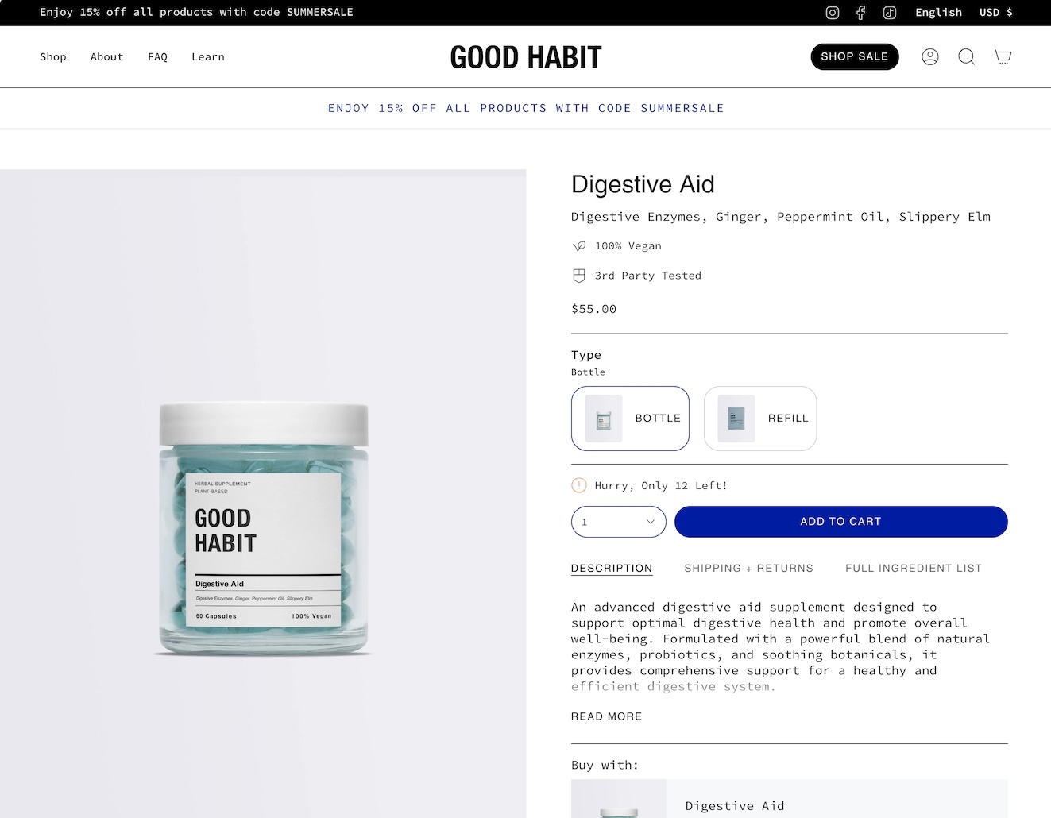Viewport: 1051px width, 818px height.
Task: Click the Add to Cart button
Action: tap(840, 522)
